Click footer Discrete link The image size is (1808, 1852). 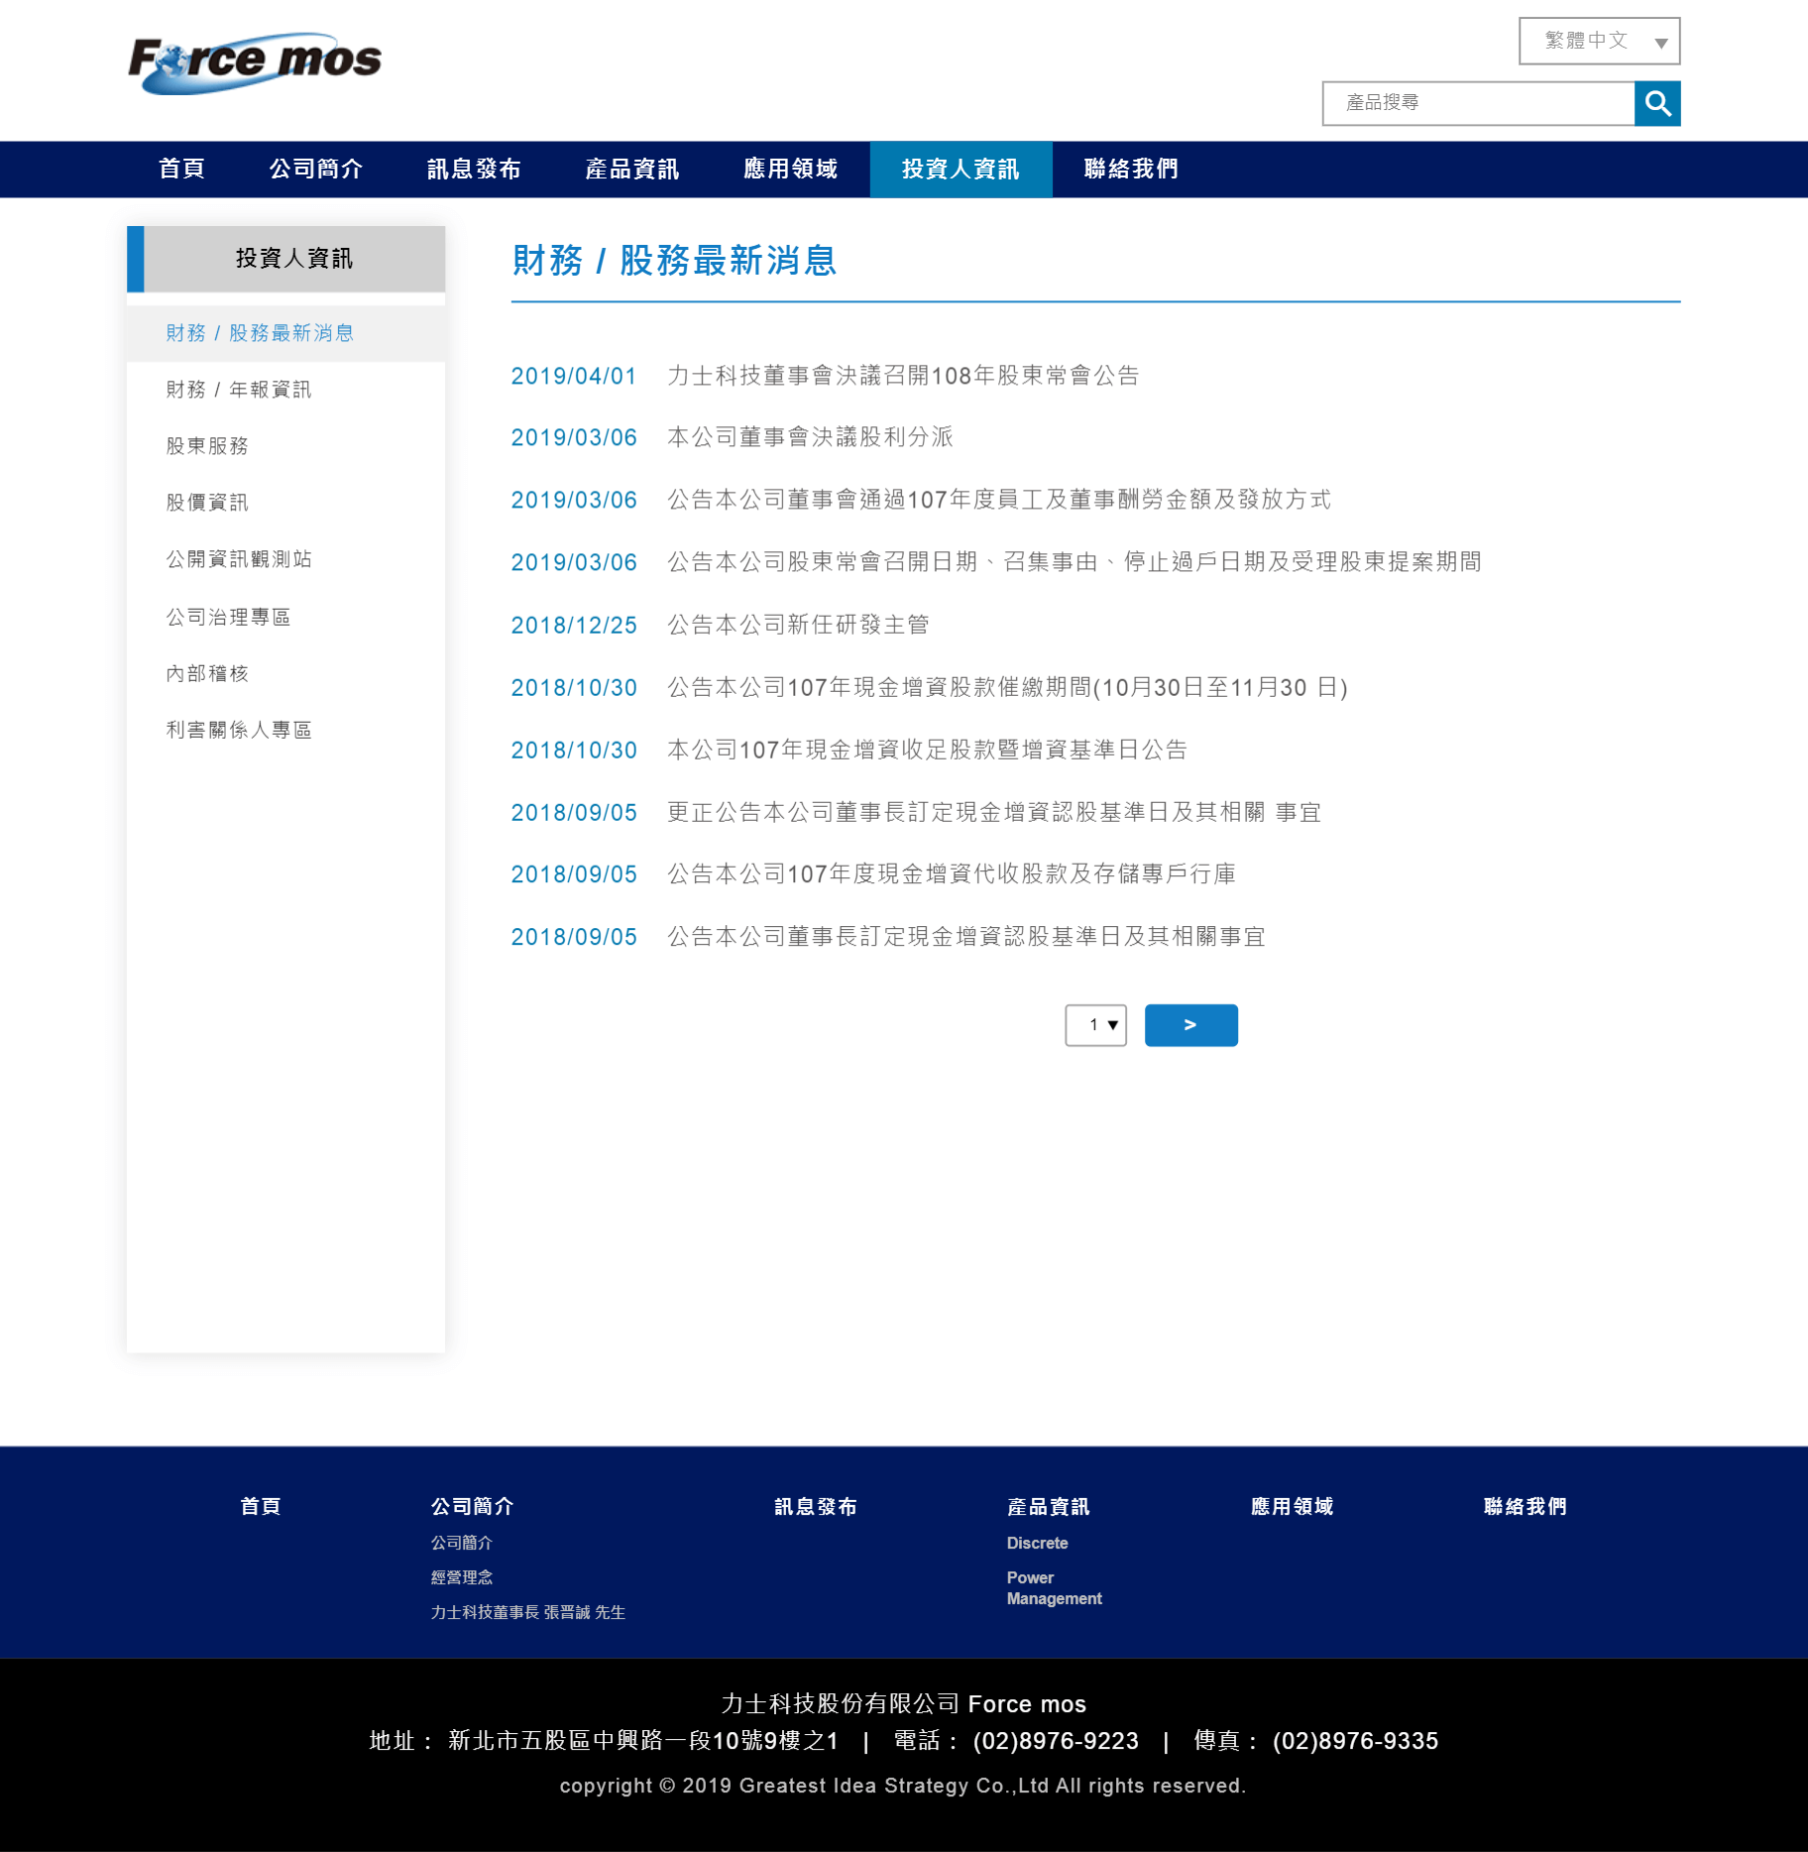pyautogui.click(x=1037, y=1543)
